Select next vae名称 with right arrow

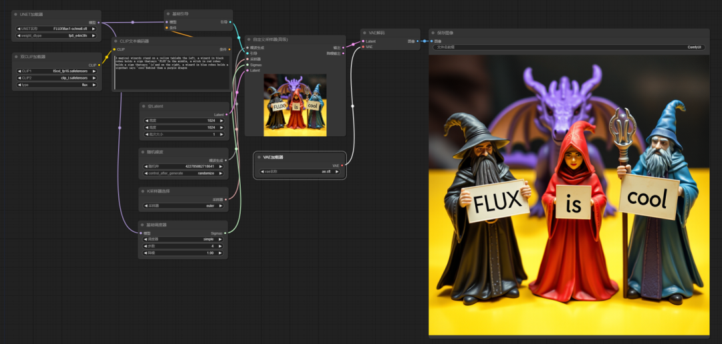[x=336, y=172]
